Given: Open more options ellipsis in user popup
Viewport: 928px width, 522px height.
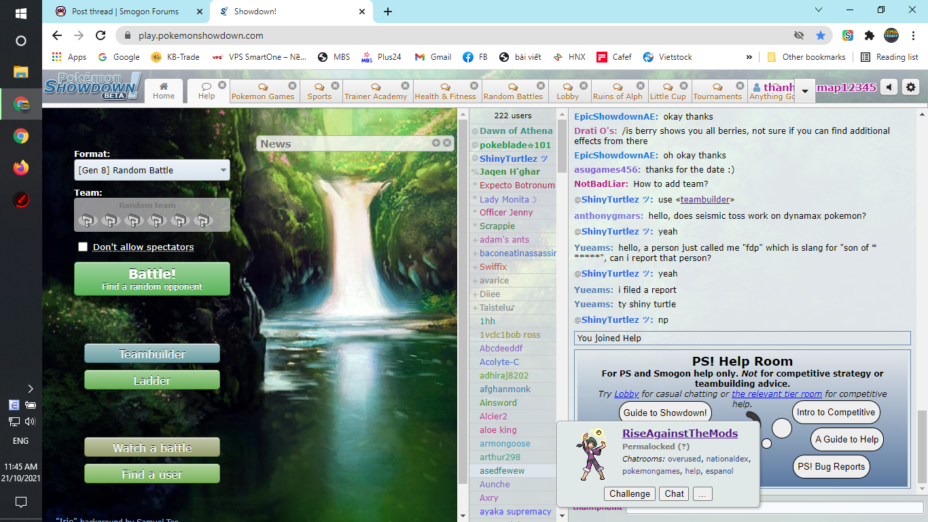Looking at the screenshot, I should click(x=702, y=493).
